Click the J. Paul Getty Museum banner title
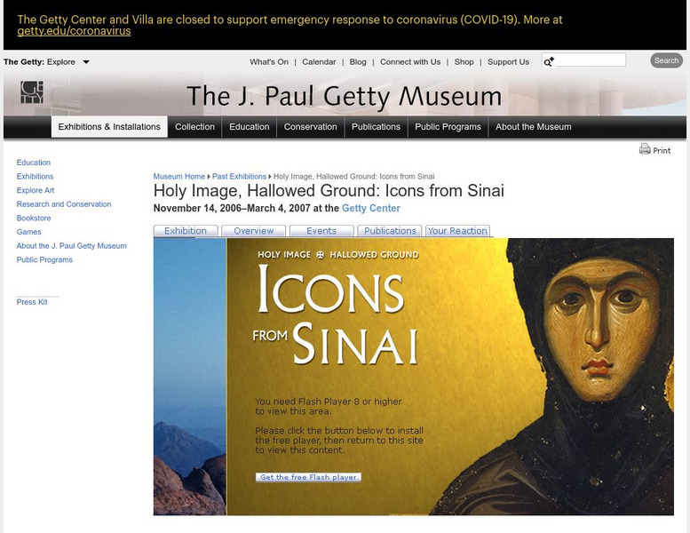Screen dimensions: 690x533 [x=345, y=97]
